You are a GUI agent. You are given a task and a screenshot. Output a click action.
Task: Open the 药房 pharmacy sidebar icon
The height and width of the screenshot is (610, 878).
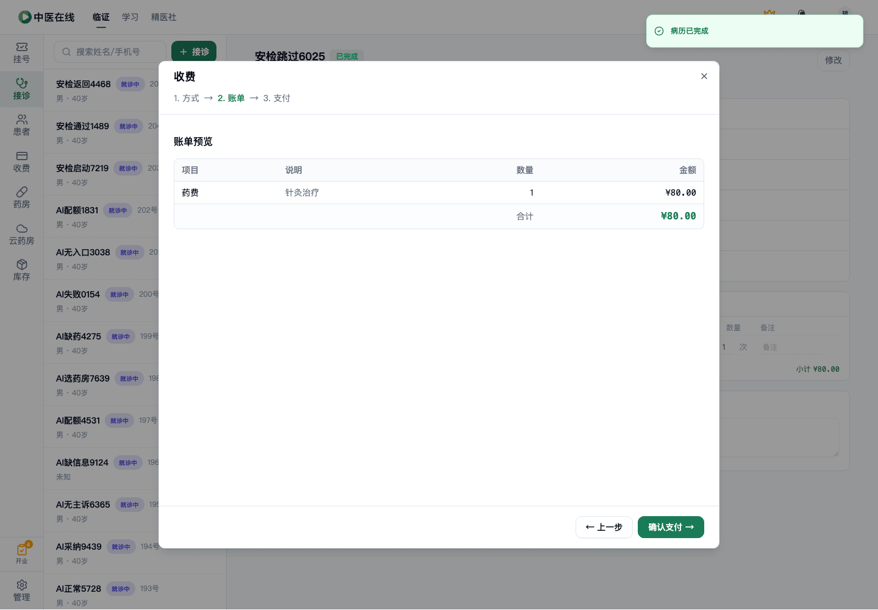[x=21, y=198]
